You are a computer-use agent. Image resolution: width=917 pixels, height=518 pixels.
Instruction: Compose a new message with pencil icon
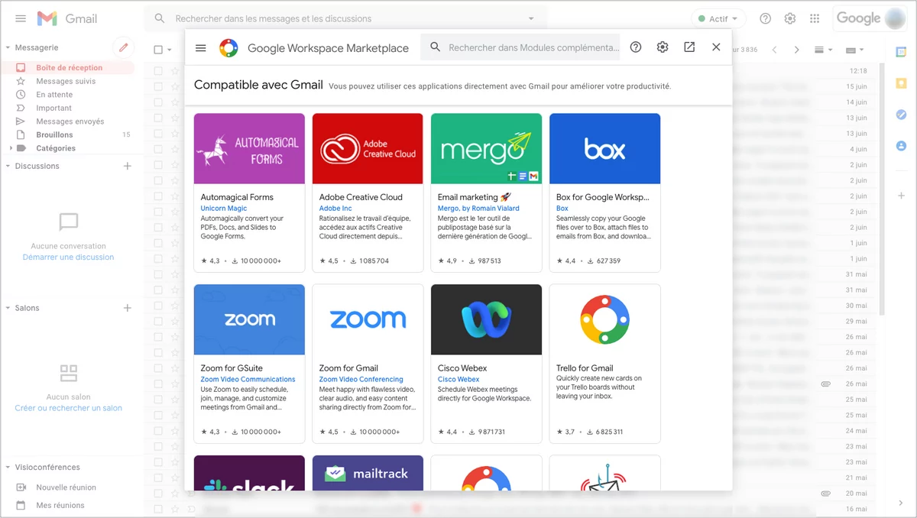click(x=123, y=47)
